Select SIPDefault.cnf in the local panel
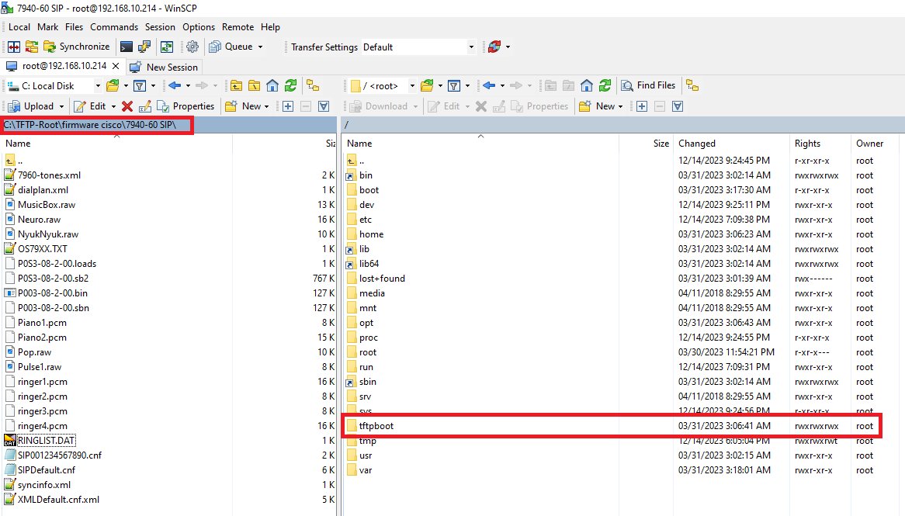The height and width of the screenshot is (516, 905). click(46, 470)
